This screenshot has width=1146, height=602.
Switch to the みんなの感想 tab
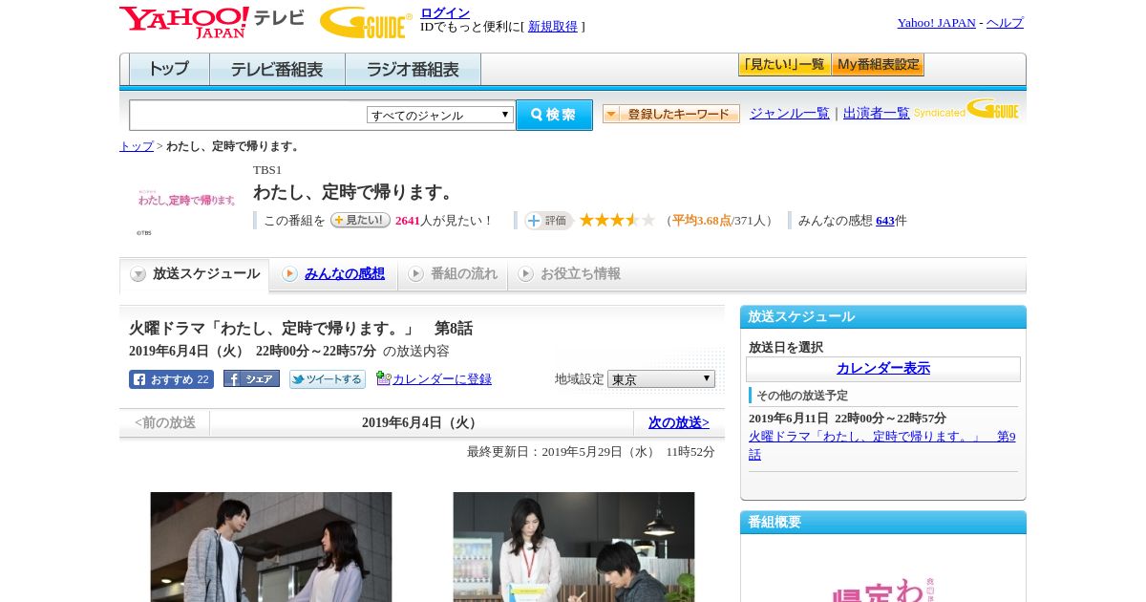point(333,274)
